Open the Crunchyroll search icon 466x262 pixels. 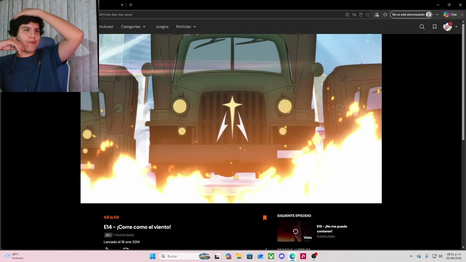(x=422, y=27)
